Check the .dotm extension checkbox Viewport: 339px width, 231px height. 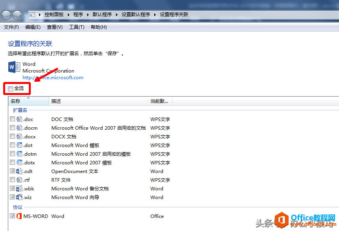[12, 153]
